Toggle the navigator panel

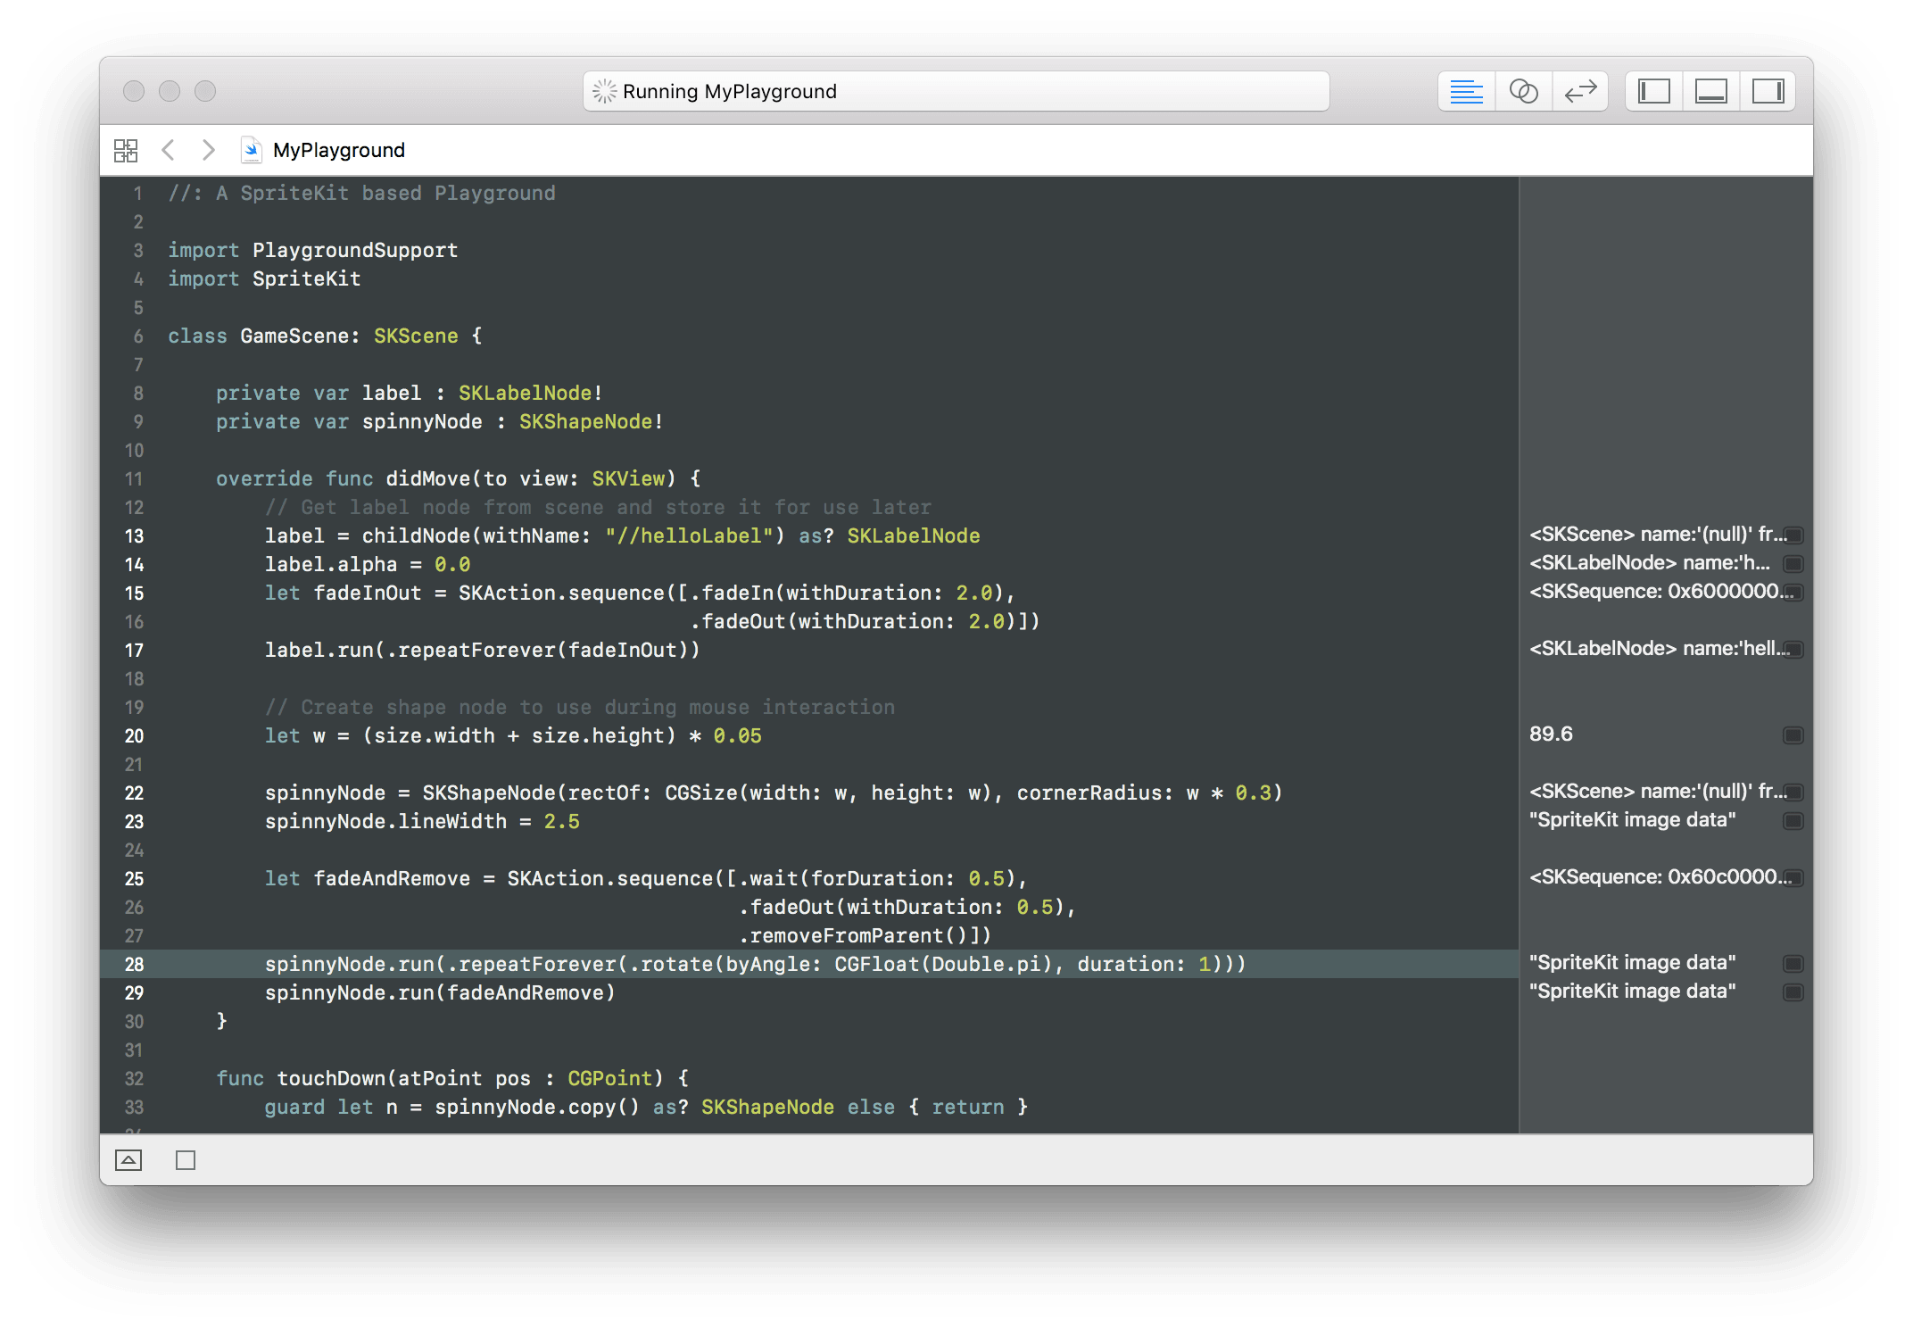[x=1653, y=91]
